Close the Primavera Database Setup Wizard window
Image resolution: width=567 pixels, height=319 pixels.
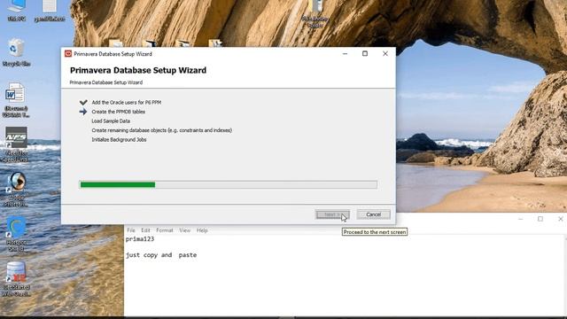pyautogui.click(x=385, y=53)
